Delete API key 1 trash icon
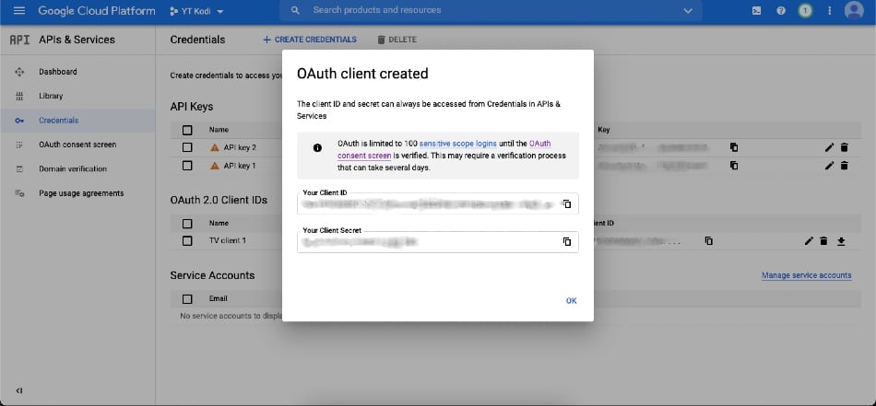This screenshot has height=406, width=876. [844, 166]
